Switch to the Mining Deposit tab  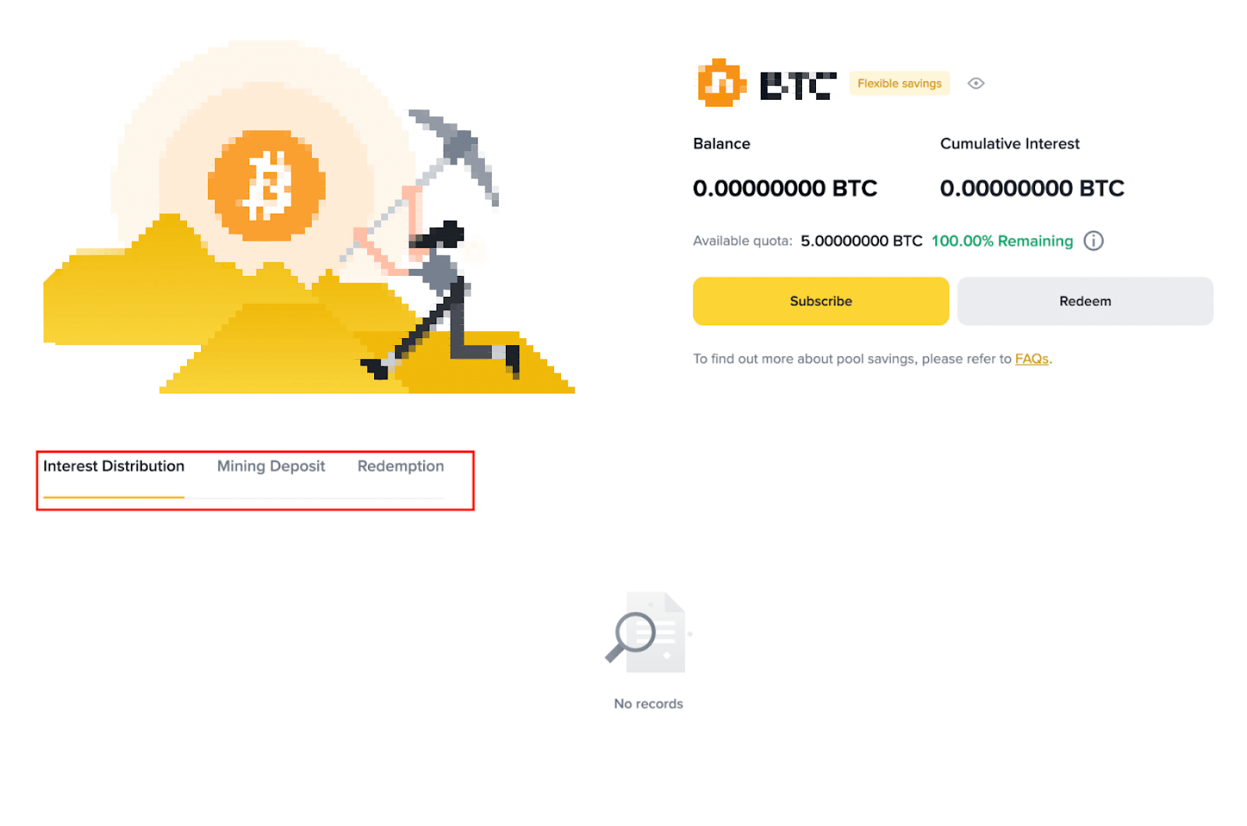(270, 466)
